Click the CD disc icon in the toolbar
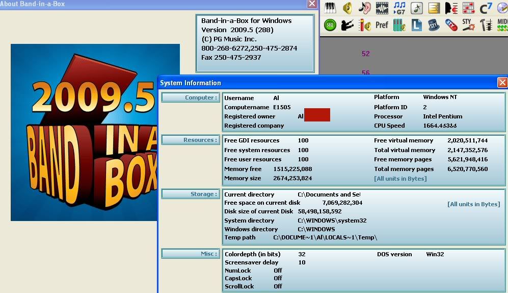The image size is (508, 293). tap(502, 8)
